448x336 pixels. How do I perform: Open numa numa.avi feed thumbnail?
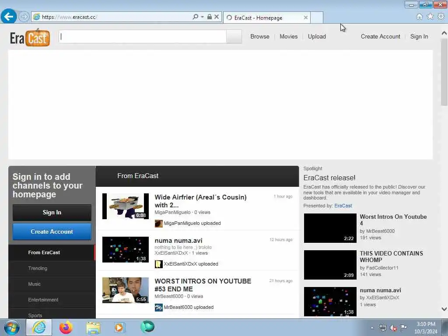point(126,249)
